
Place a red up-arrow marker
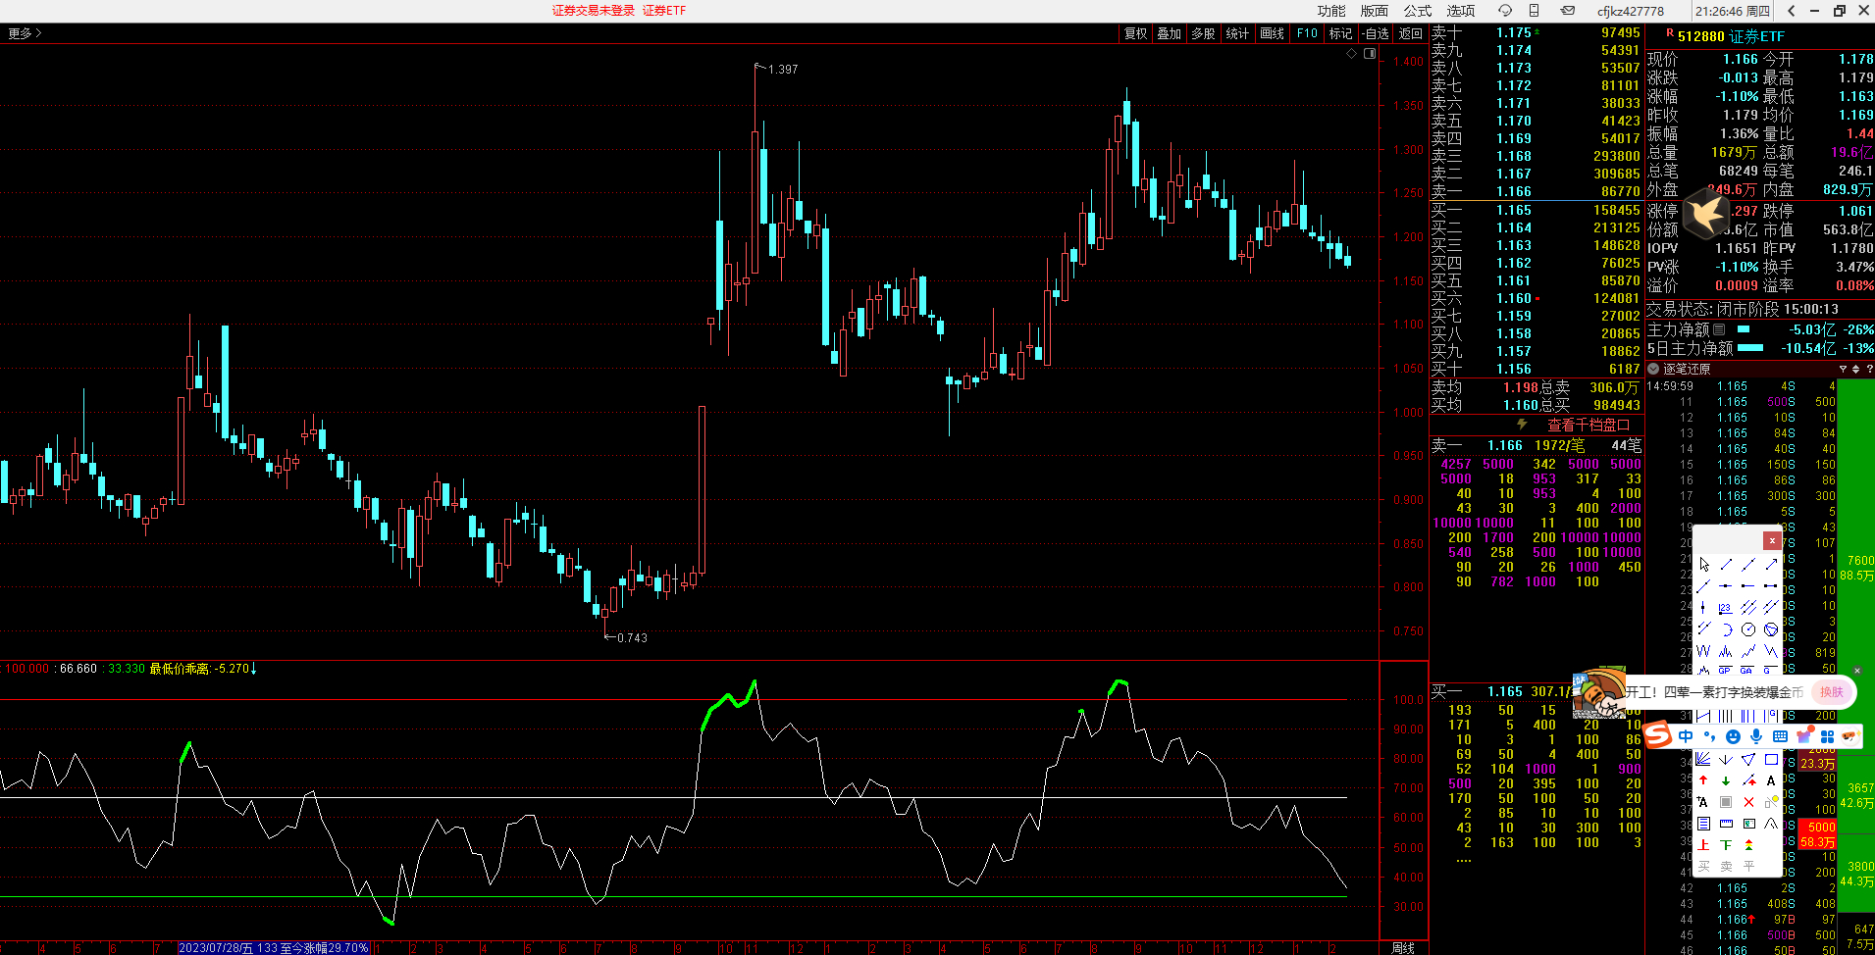pos(1703,780)
